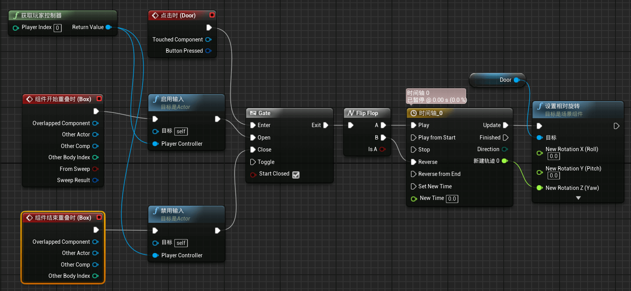Click Gate Close exec pin
The height and width of the screenshot is (291, 631).
click(x=253, y=150)
